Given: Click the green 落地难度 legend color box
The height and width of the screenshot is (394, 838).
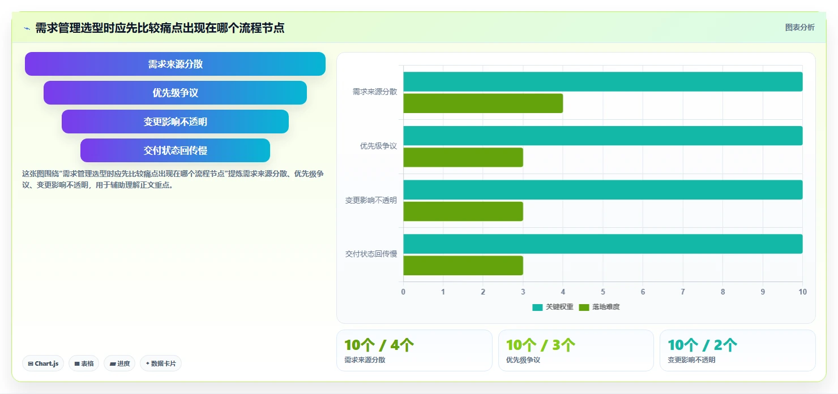Looking at the screenshot, I should (x=584, y=307).
